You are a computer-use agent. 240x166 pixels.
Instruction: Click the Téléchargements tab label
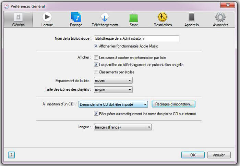(105, 25)
